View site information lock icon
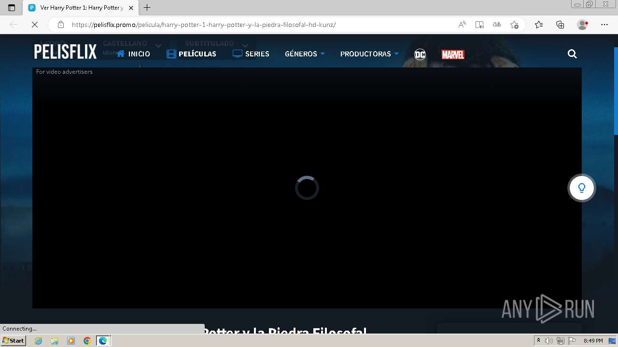The height and width of the screenshot is (347, 618). coord(60,25)
